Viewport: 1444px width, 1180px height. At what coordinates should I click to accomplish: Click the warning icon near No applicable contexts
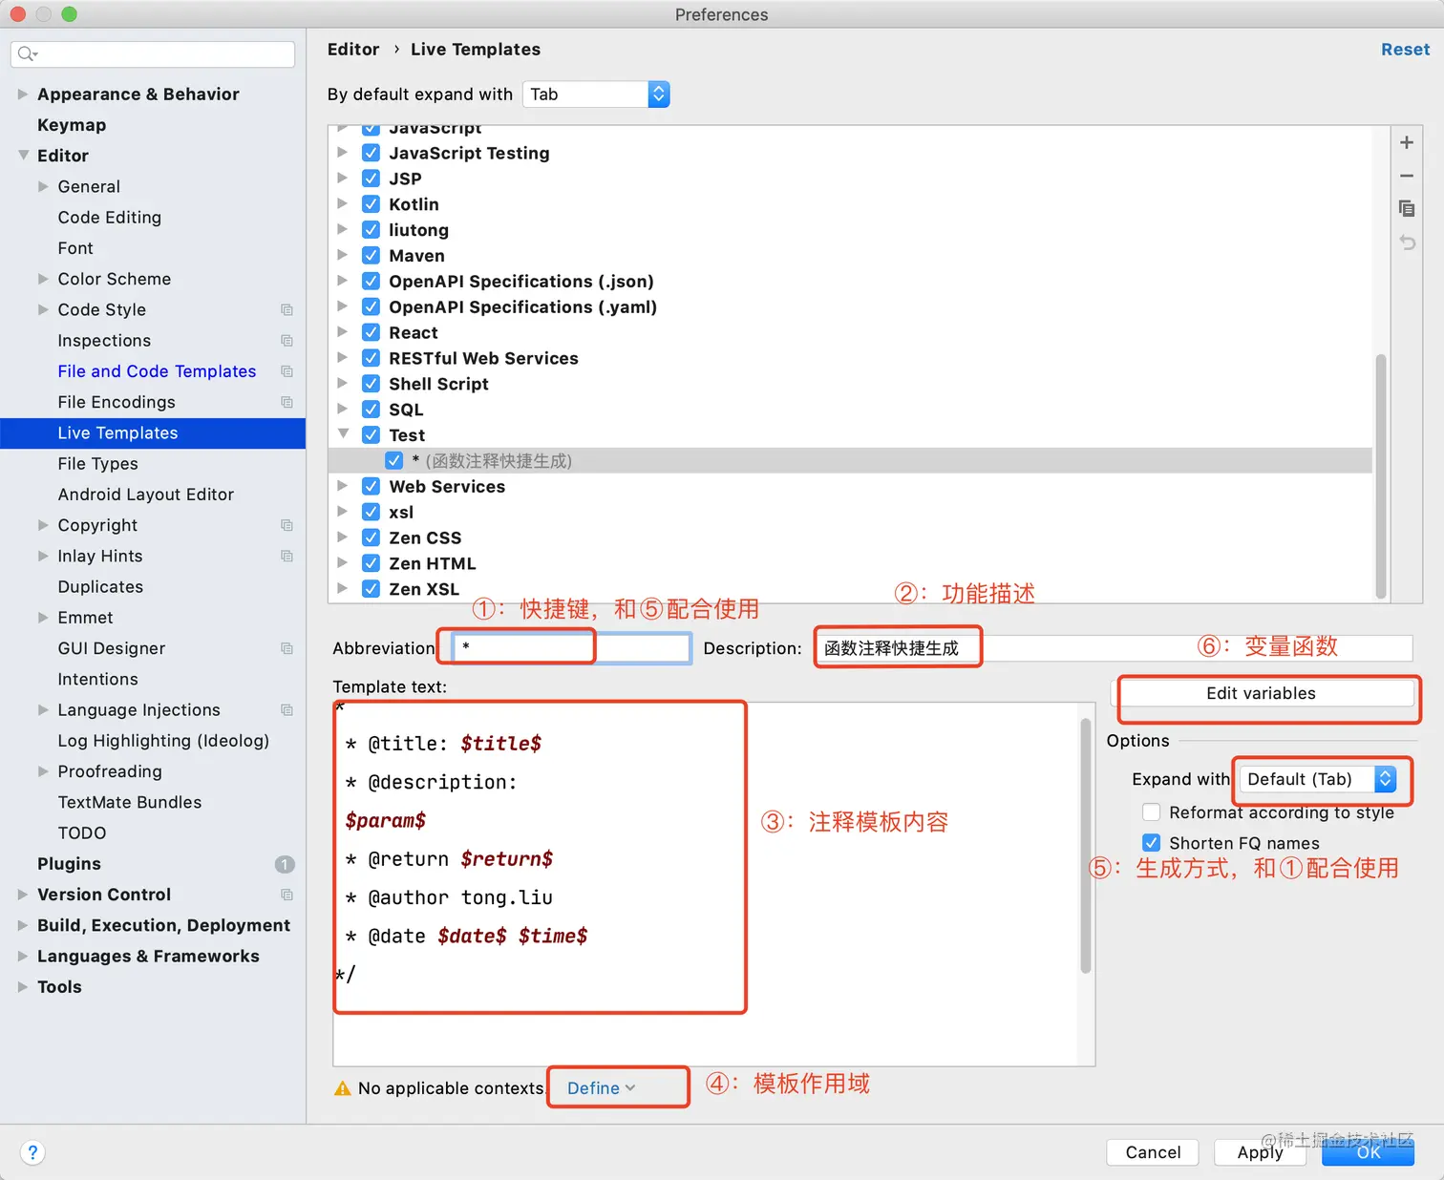coord(342,1088)
